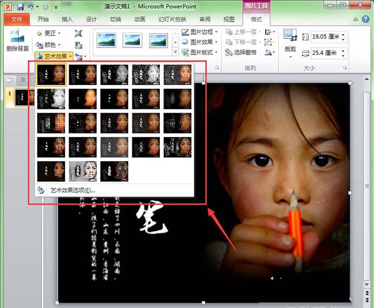
Task: Switch to the 动画 ribbon tab
Action: 140,19
